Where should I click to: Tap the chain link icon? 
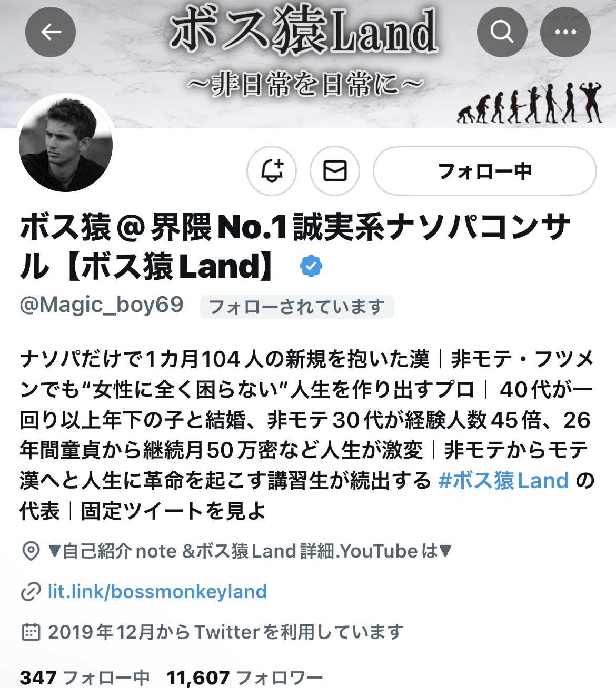pyautogui.click(x=31, y=592)
